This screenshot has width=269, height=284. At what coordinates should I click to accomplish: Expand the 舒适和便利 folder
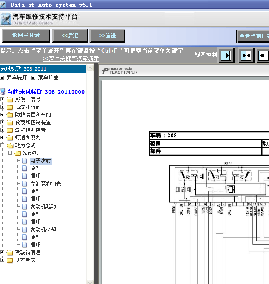tap(2, 137)
